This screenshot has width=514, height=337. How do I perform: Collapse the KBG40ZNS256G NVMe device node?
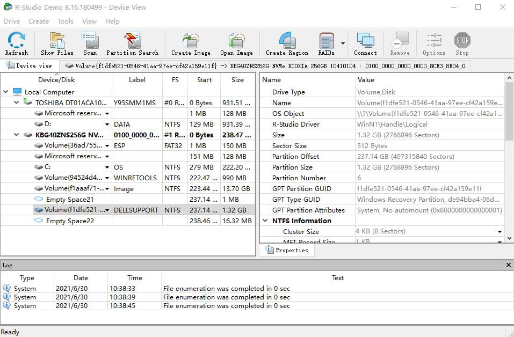(16, 135)
